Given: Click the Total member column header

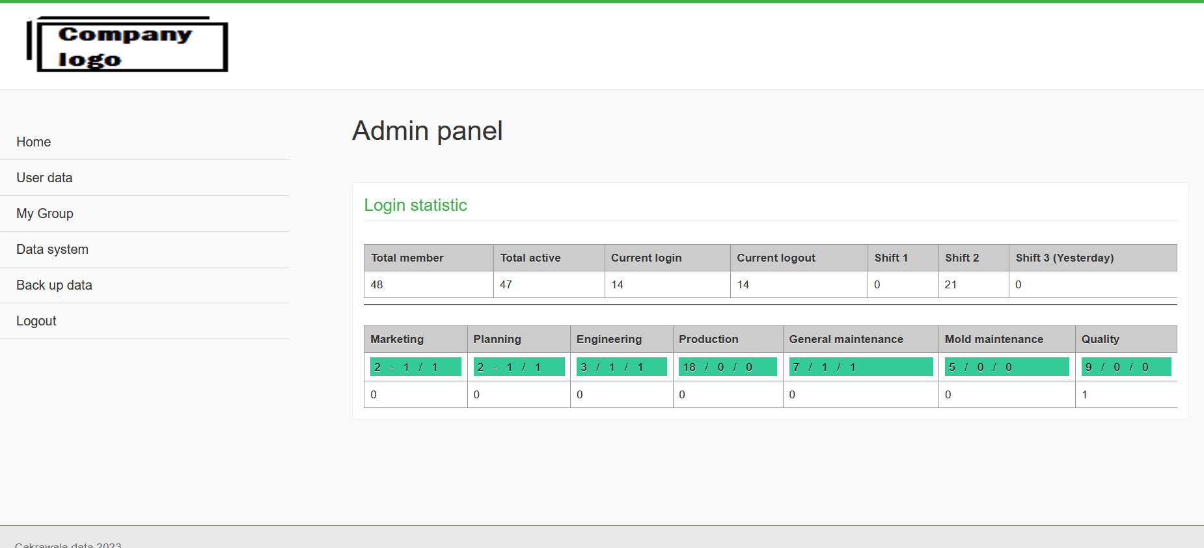Looking at the screenshot, I should [407, 258].
